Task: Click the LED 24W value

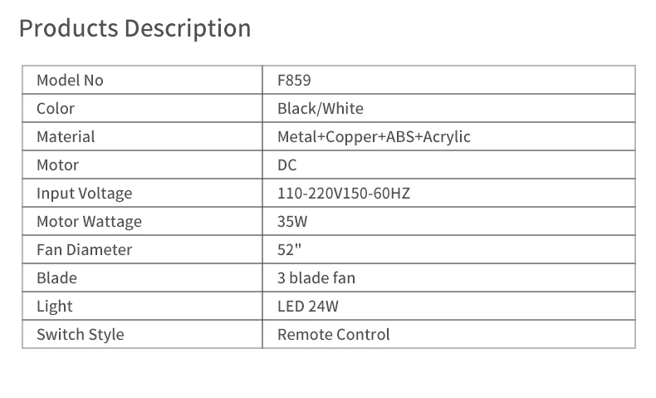Action: (308, 307)
